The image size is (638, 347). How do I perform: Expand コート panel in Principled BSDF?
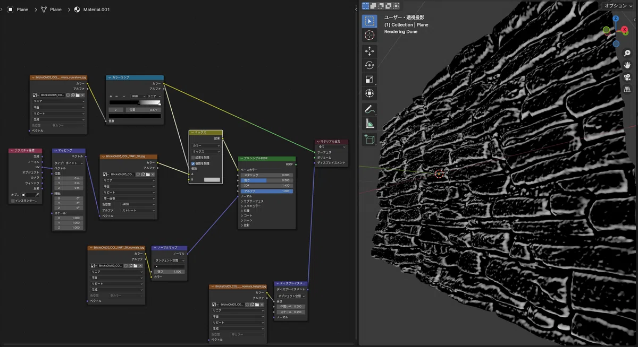(247, 215)
